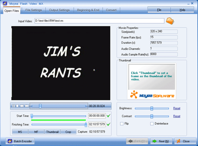Click the Start Time value field
Screen dimensions: 198x146
click(97, 116)
